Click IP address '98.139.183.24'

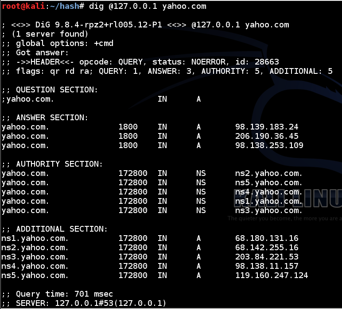[x=267, y=127]
